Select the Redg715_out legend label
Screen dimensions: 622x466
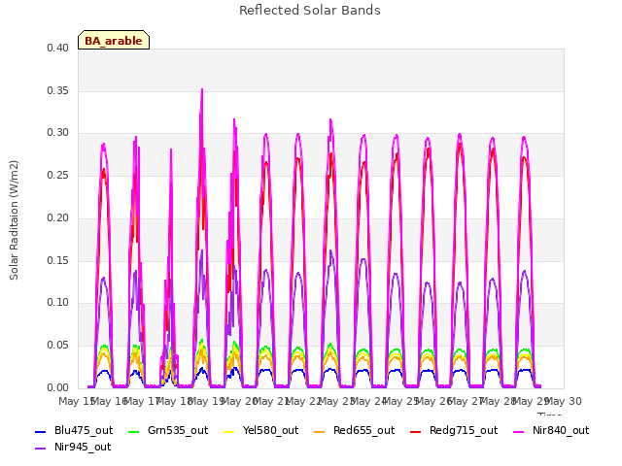(x=464, y=430)
